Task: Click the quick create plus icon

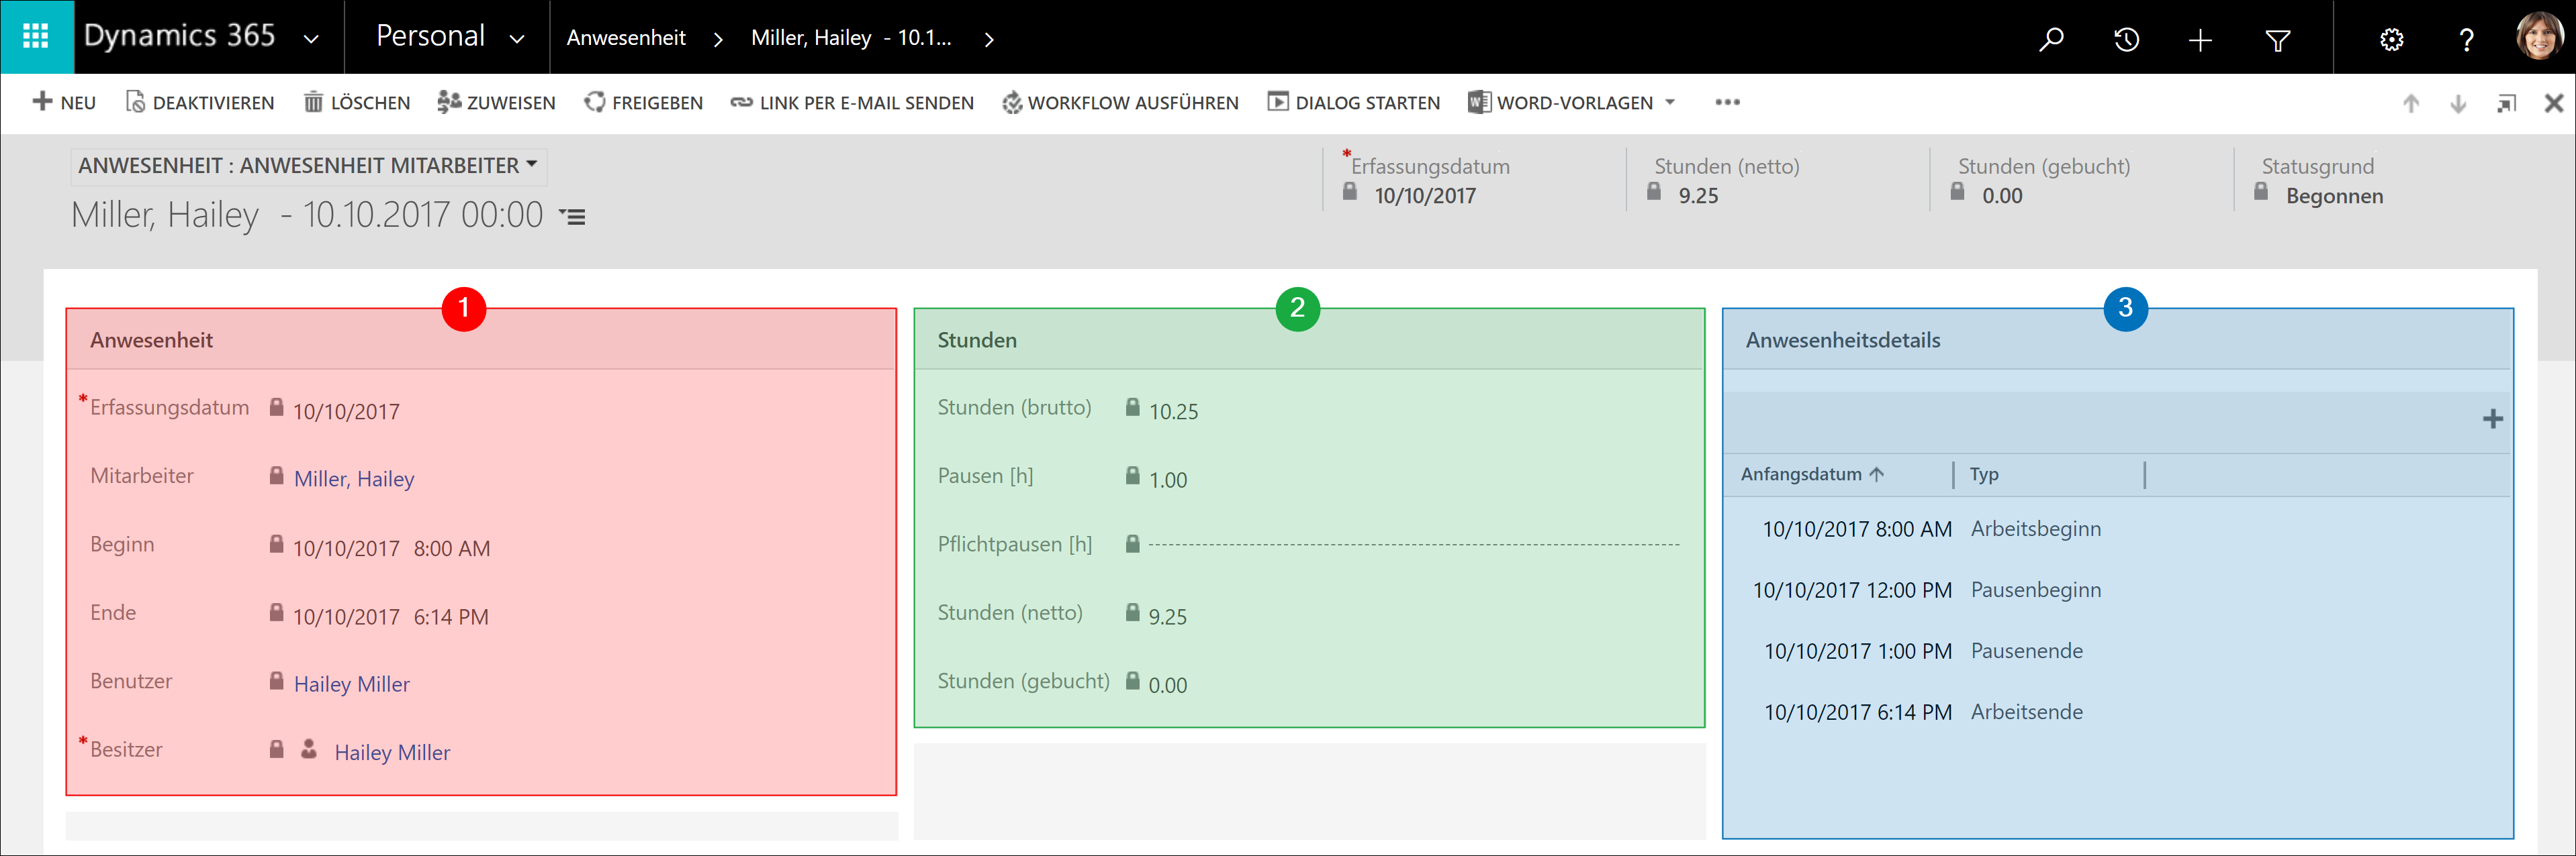Action: click(2200, 40)
